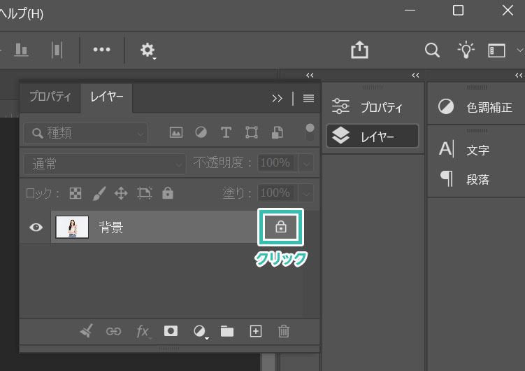Click the lock icon on 背景 layer
The image size is (525, 371).
coord(281,227)
